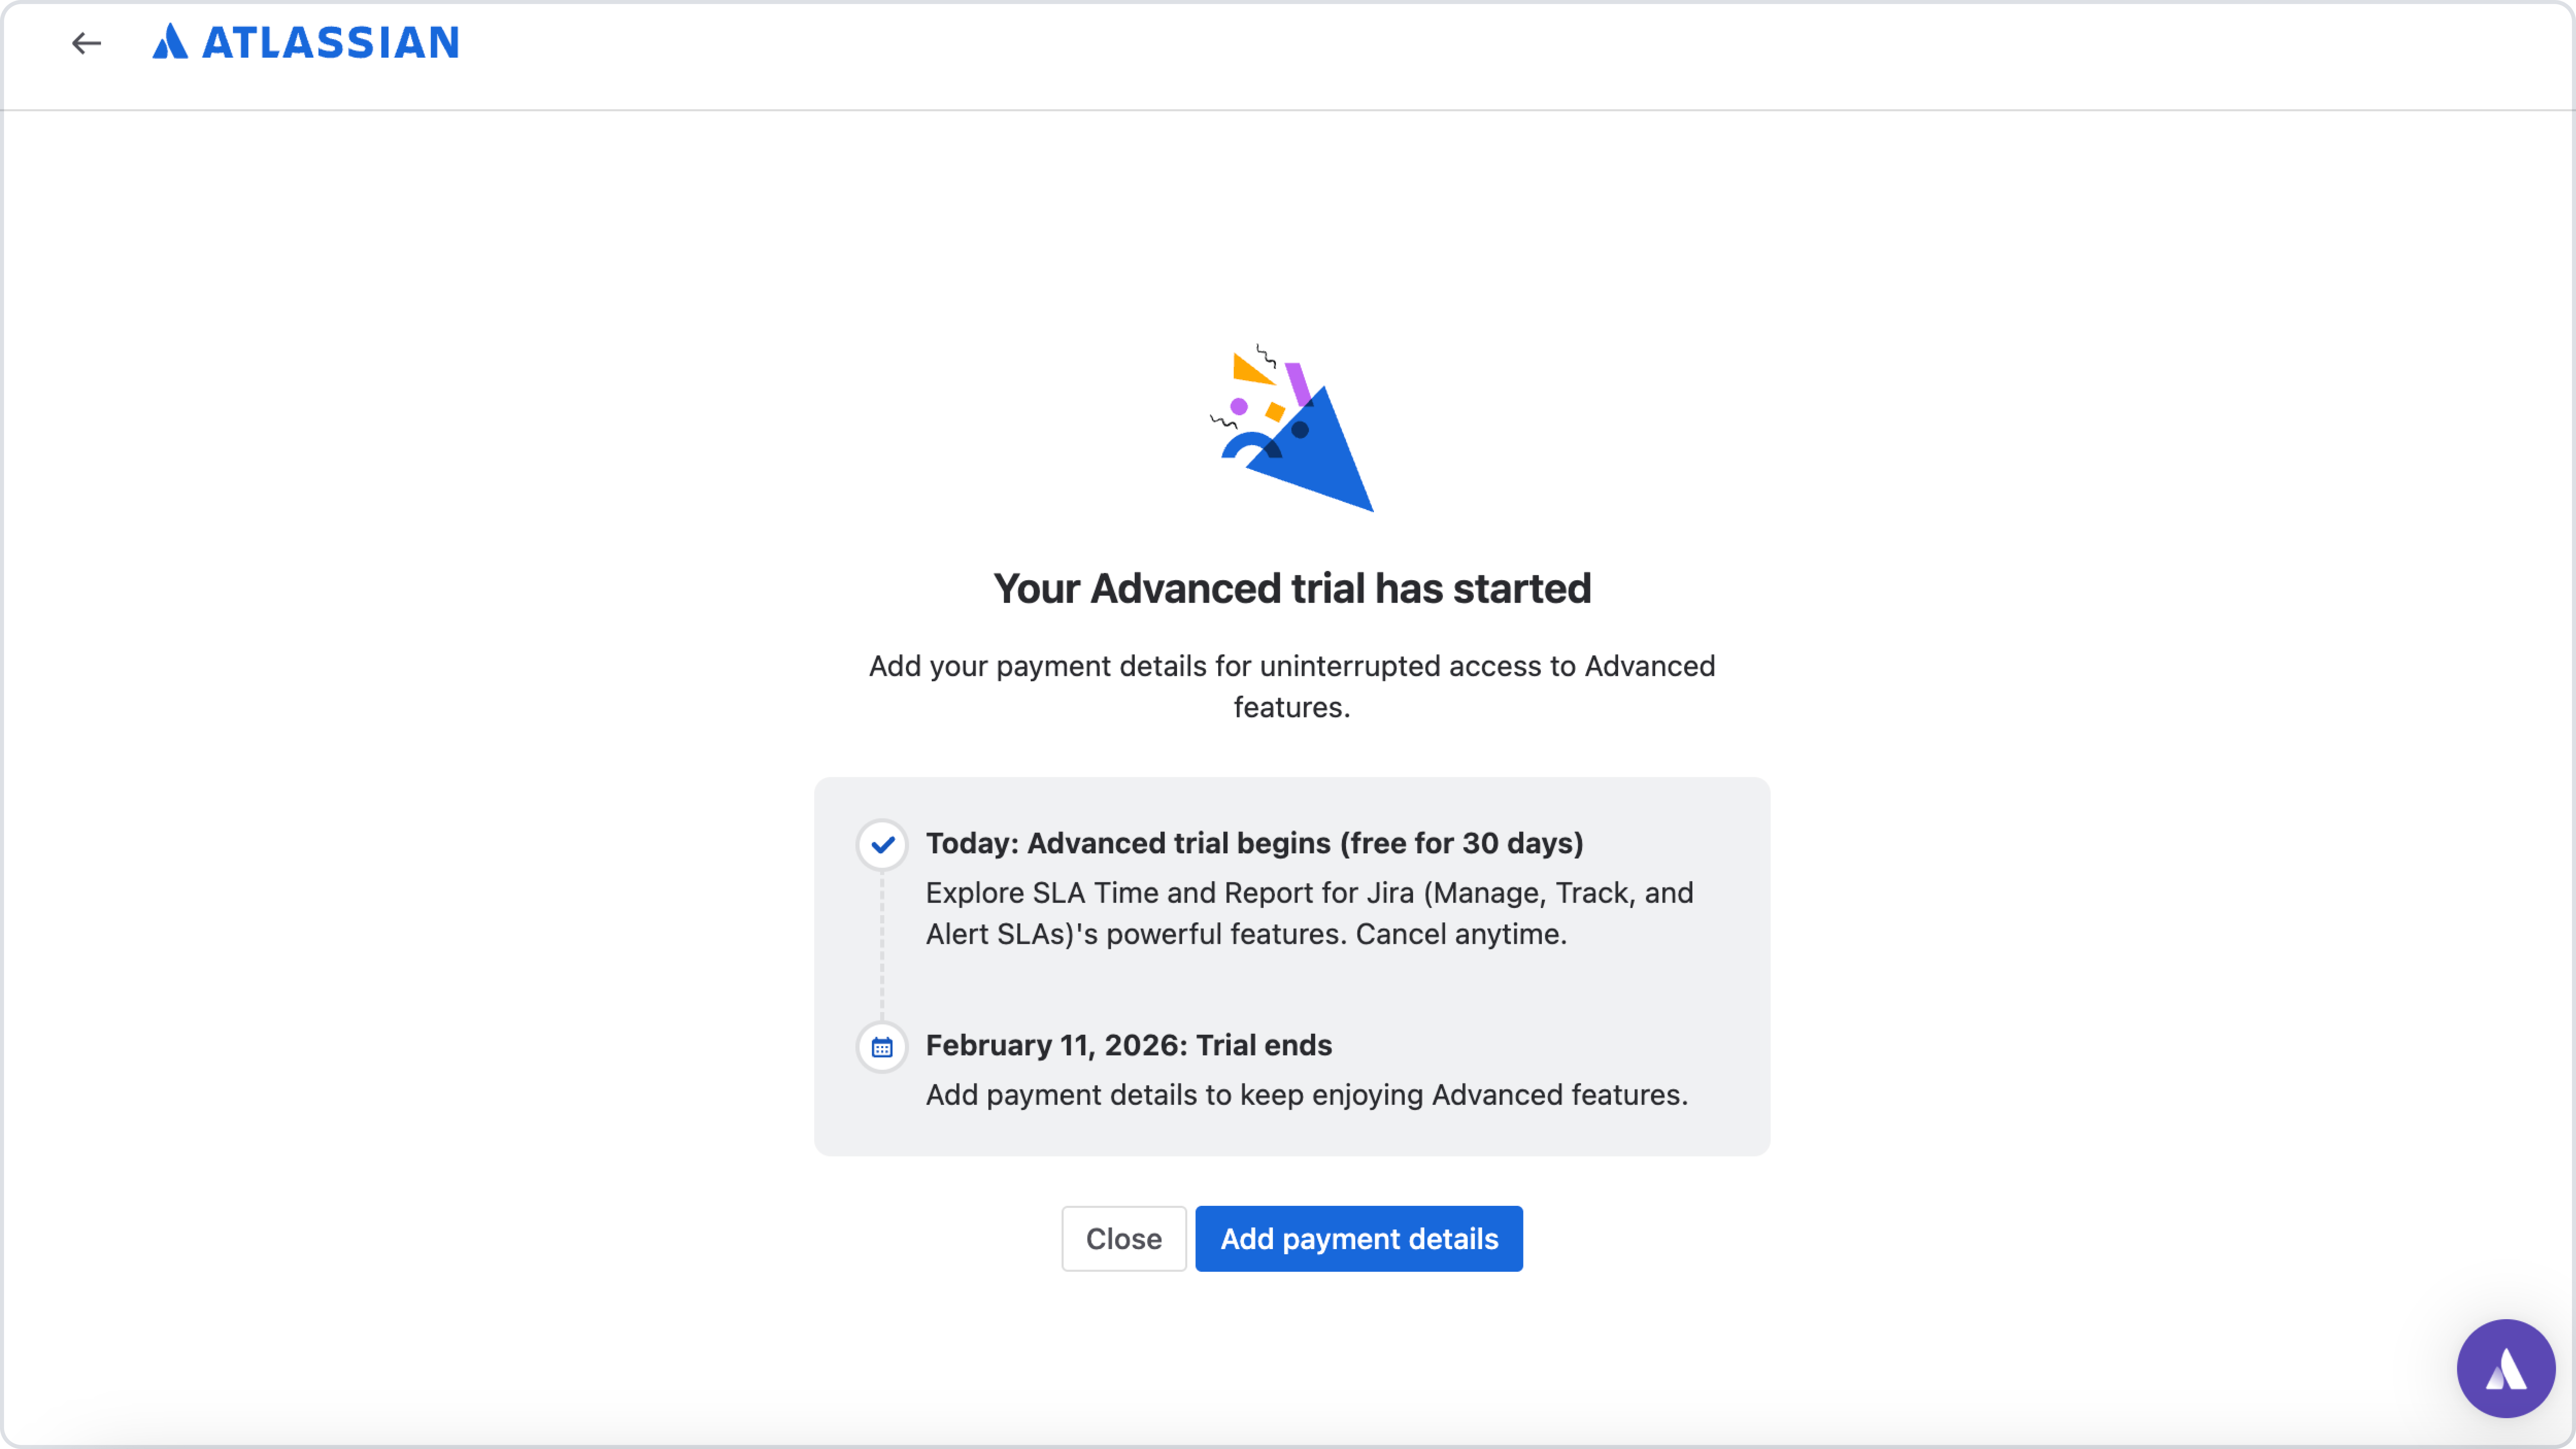Image resolution: width=2576 pixels, height=1449 pixels.
Task: Click the back arrow in header
Action: (86, 43)
